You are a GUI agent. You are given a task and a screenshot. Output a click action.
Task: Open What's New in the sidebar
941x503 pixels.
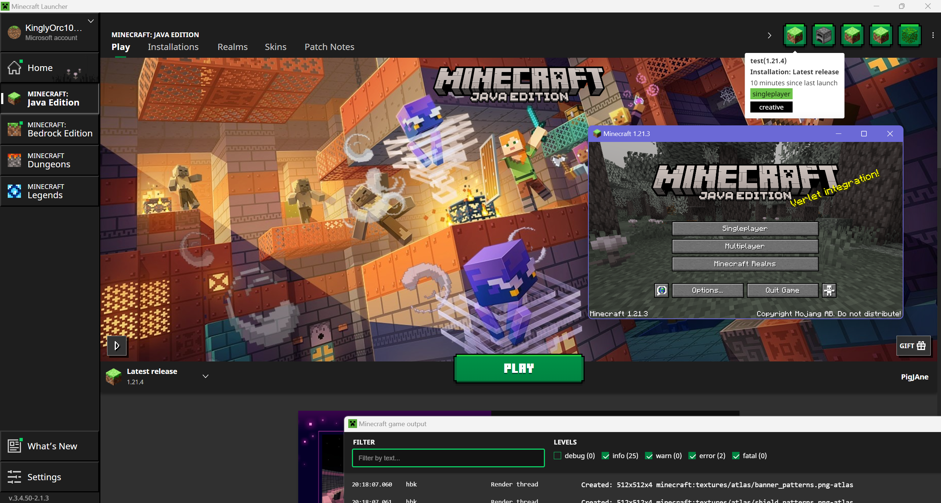(52, 446)
